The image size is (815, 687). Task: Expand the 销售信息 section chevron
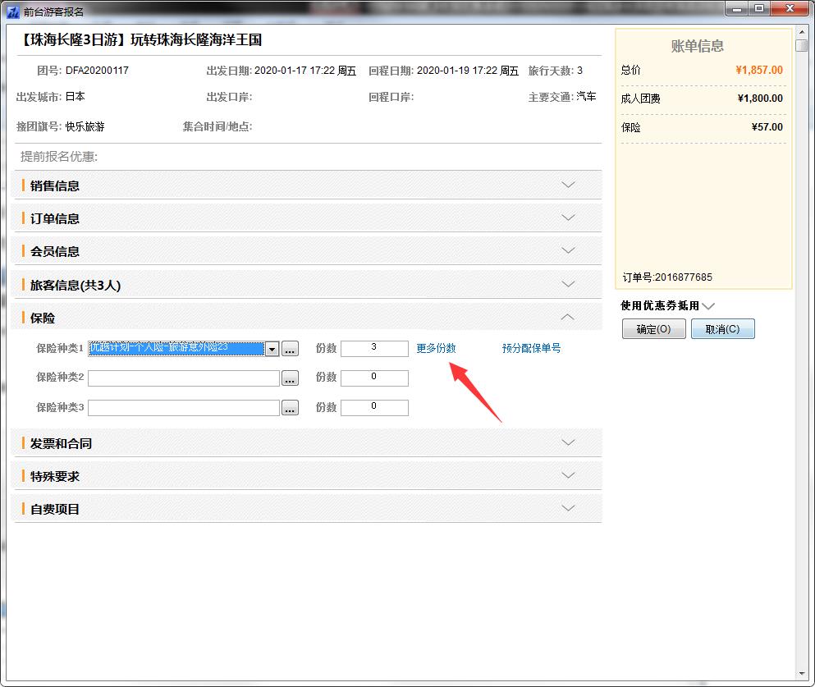click(568, 185)
